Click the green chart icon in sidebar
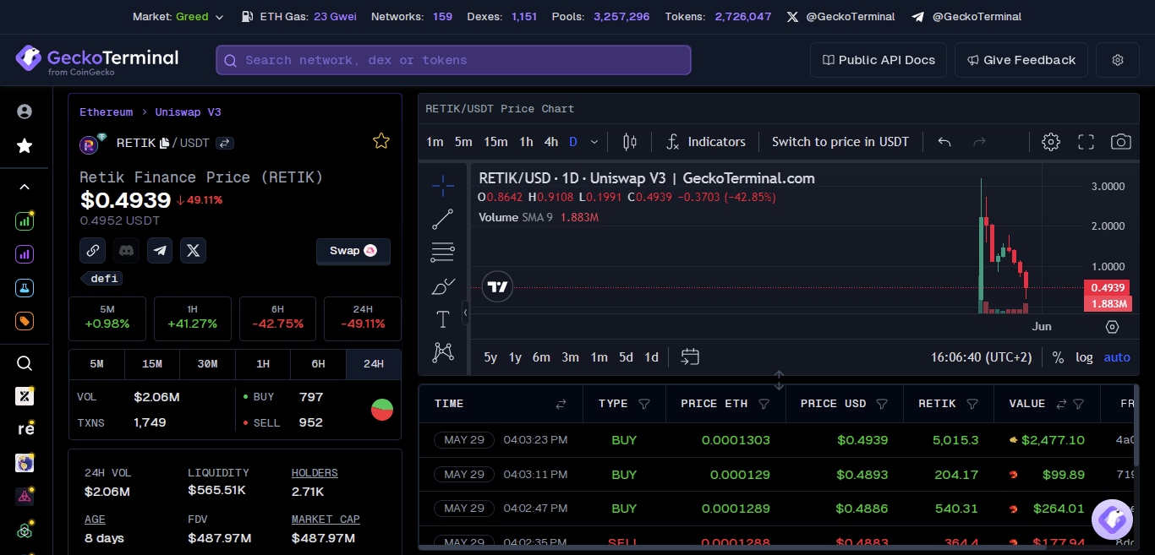This screenshot has width=1155, height=555. click(x=25, y=221)
